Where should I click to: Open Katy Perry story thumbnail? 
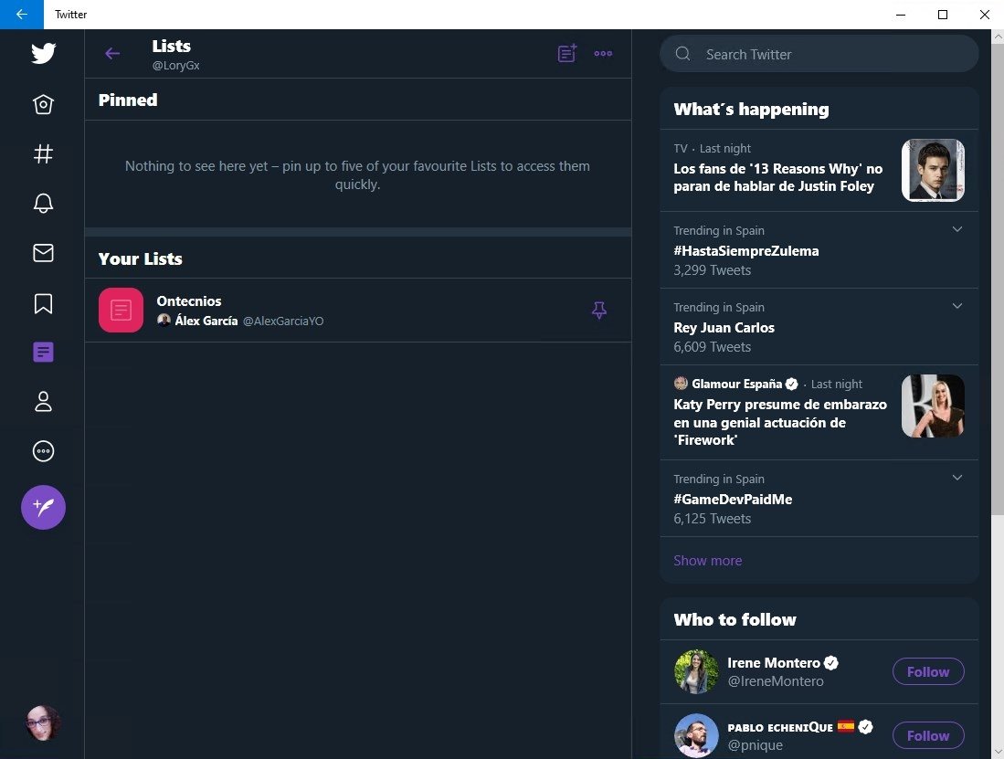pos(933,406)
